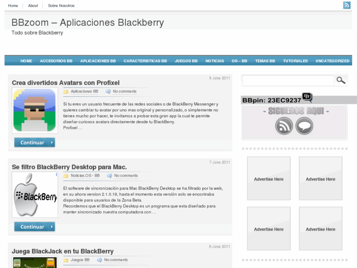Click date 8 June 2011

tap(220, 78)
